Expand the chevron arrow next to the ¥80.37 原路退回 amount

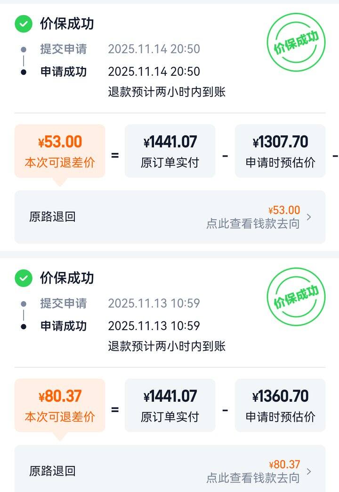click(x=309, y=471)
